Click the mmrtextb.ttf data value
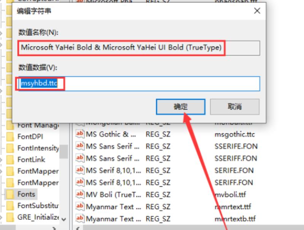Image resolution: width=304 pixels, height=230 pixels. coord(235,219)
